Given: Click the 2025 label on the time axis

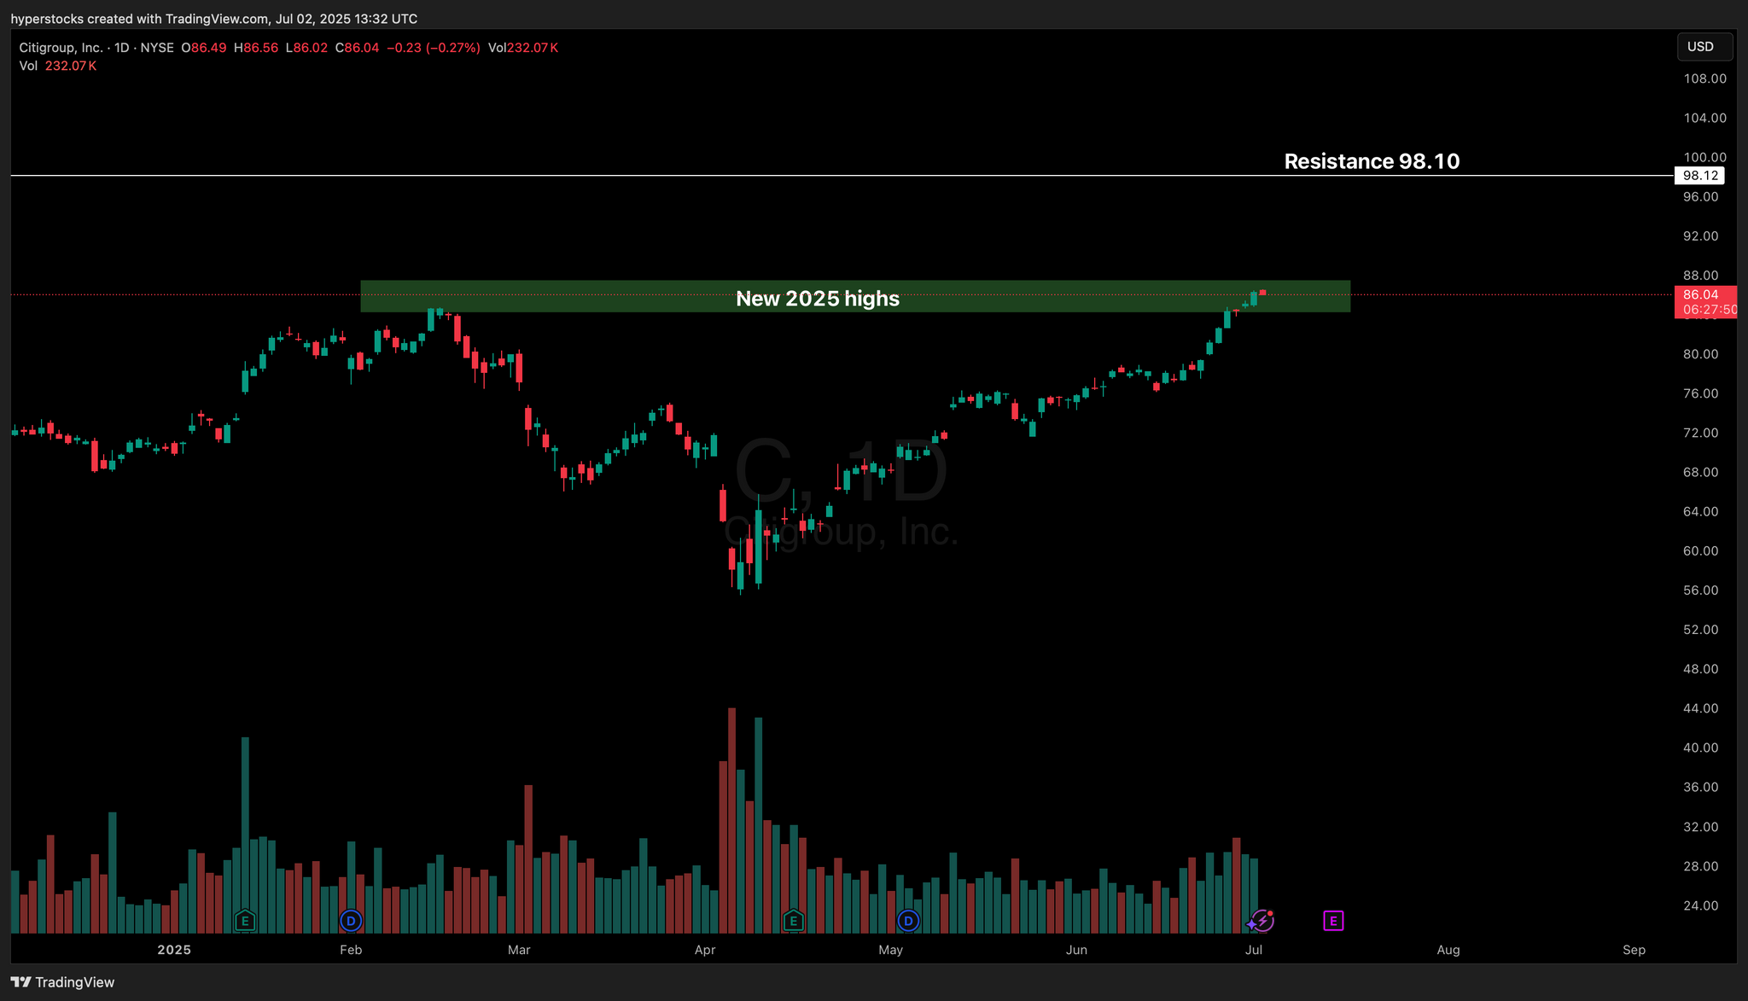Looking at the screenshot, I should click(x=174, y=950).
